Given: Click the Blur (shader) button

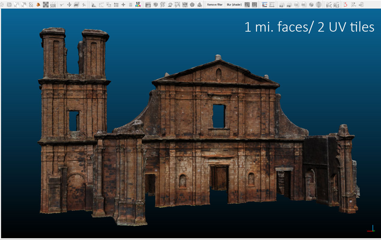Looking at the screenshot, I should coord(234,4).
